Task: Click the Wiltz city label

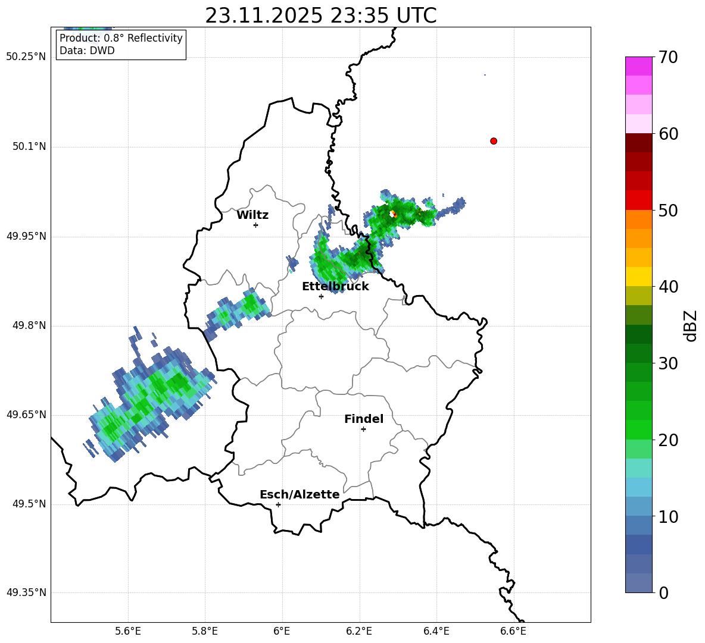Action: pyautogui.click(x=252, y=215)
